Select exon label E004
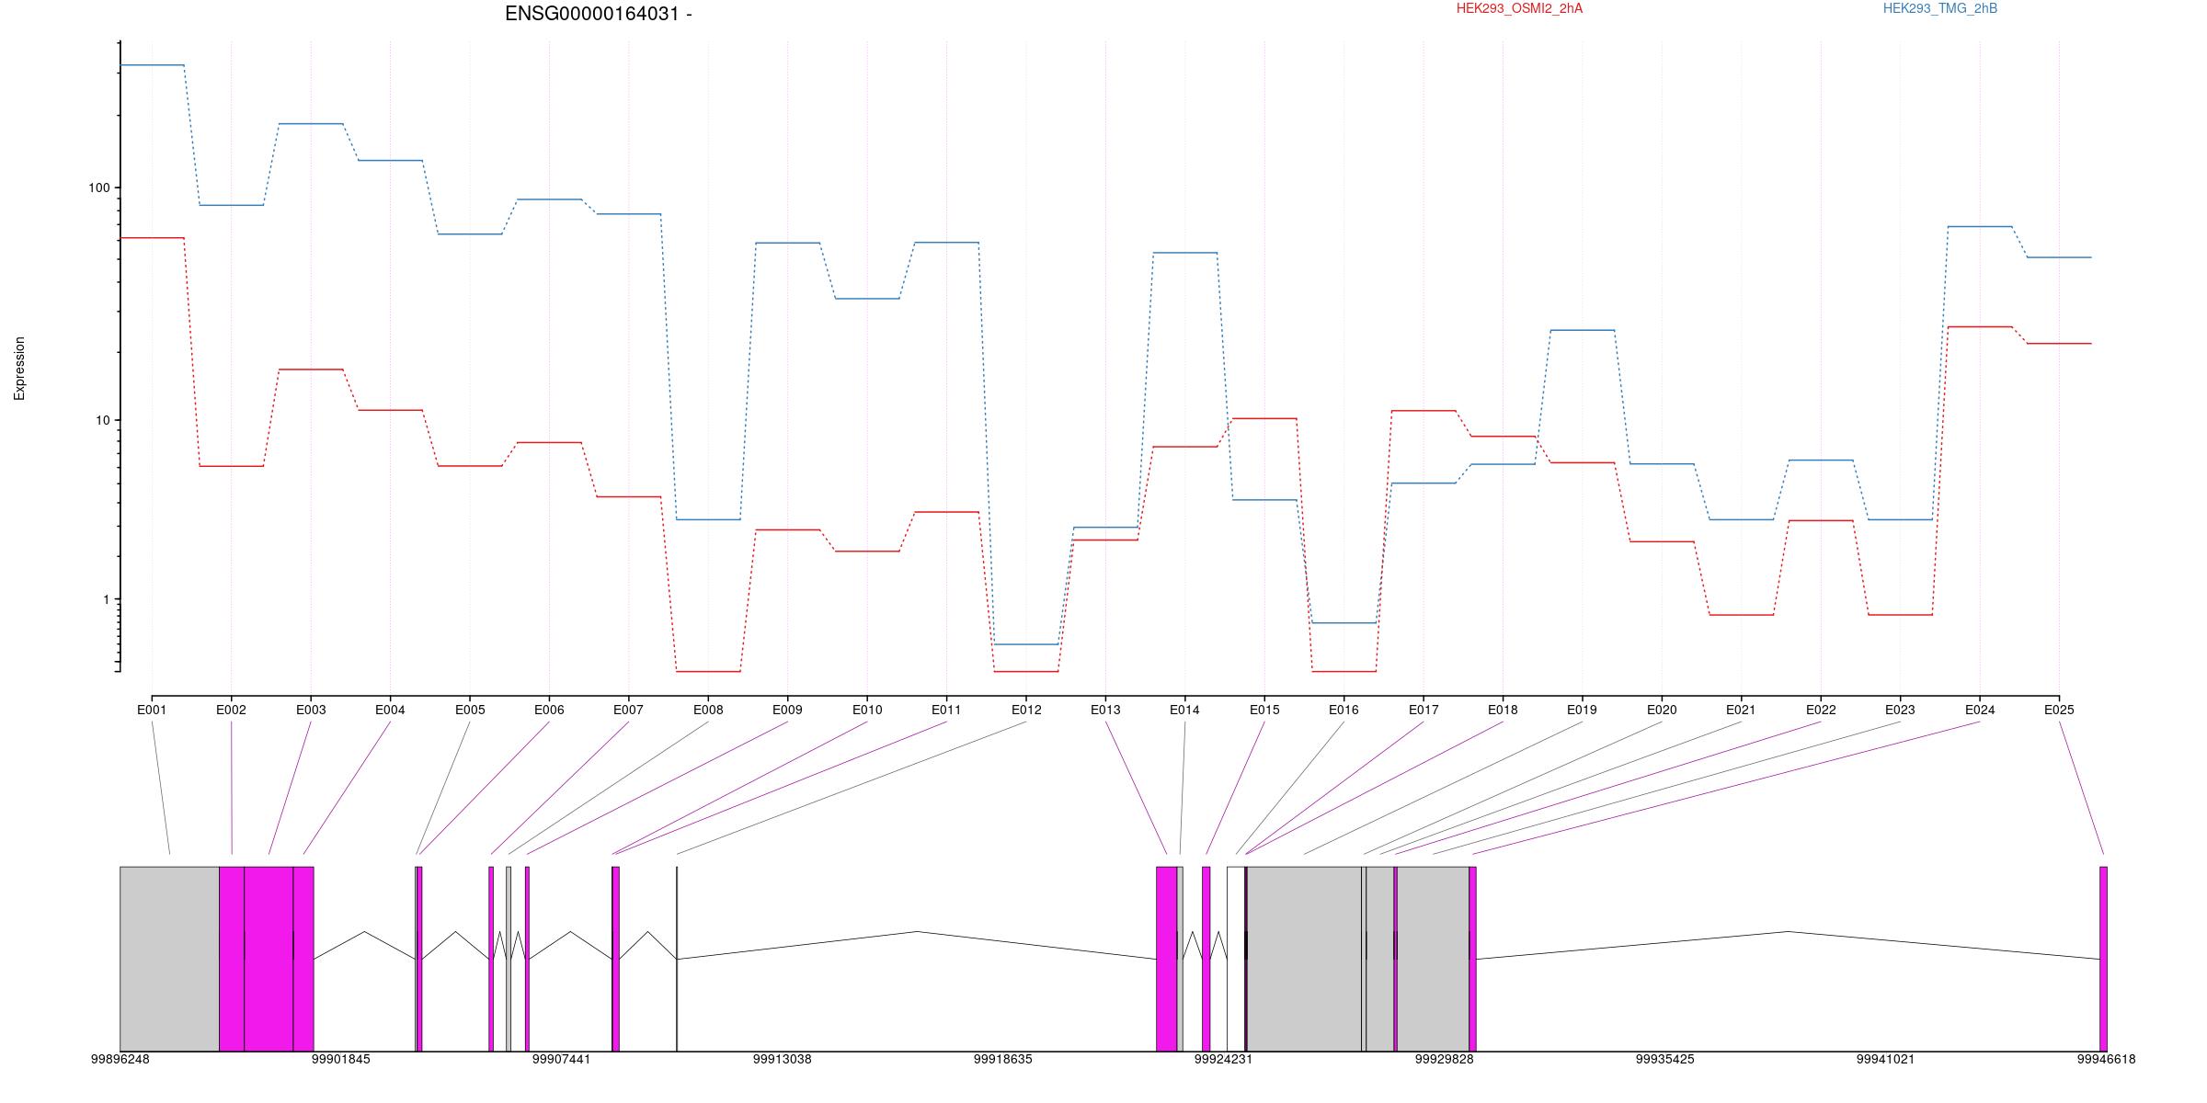Viewport: 2207px width, 1103px height. pos(390,710)
